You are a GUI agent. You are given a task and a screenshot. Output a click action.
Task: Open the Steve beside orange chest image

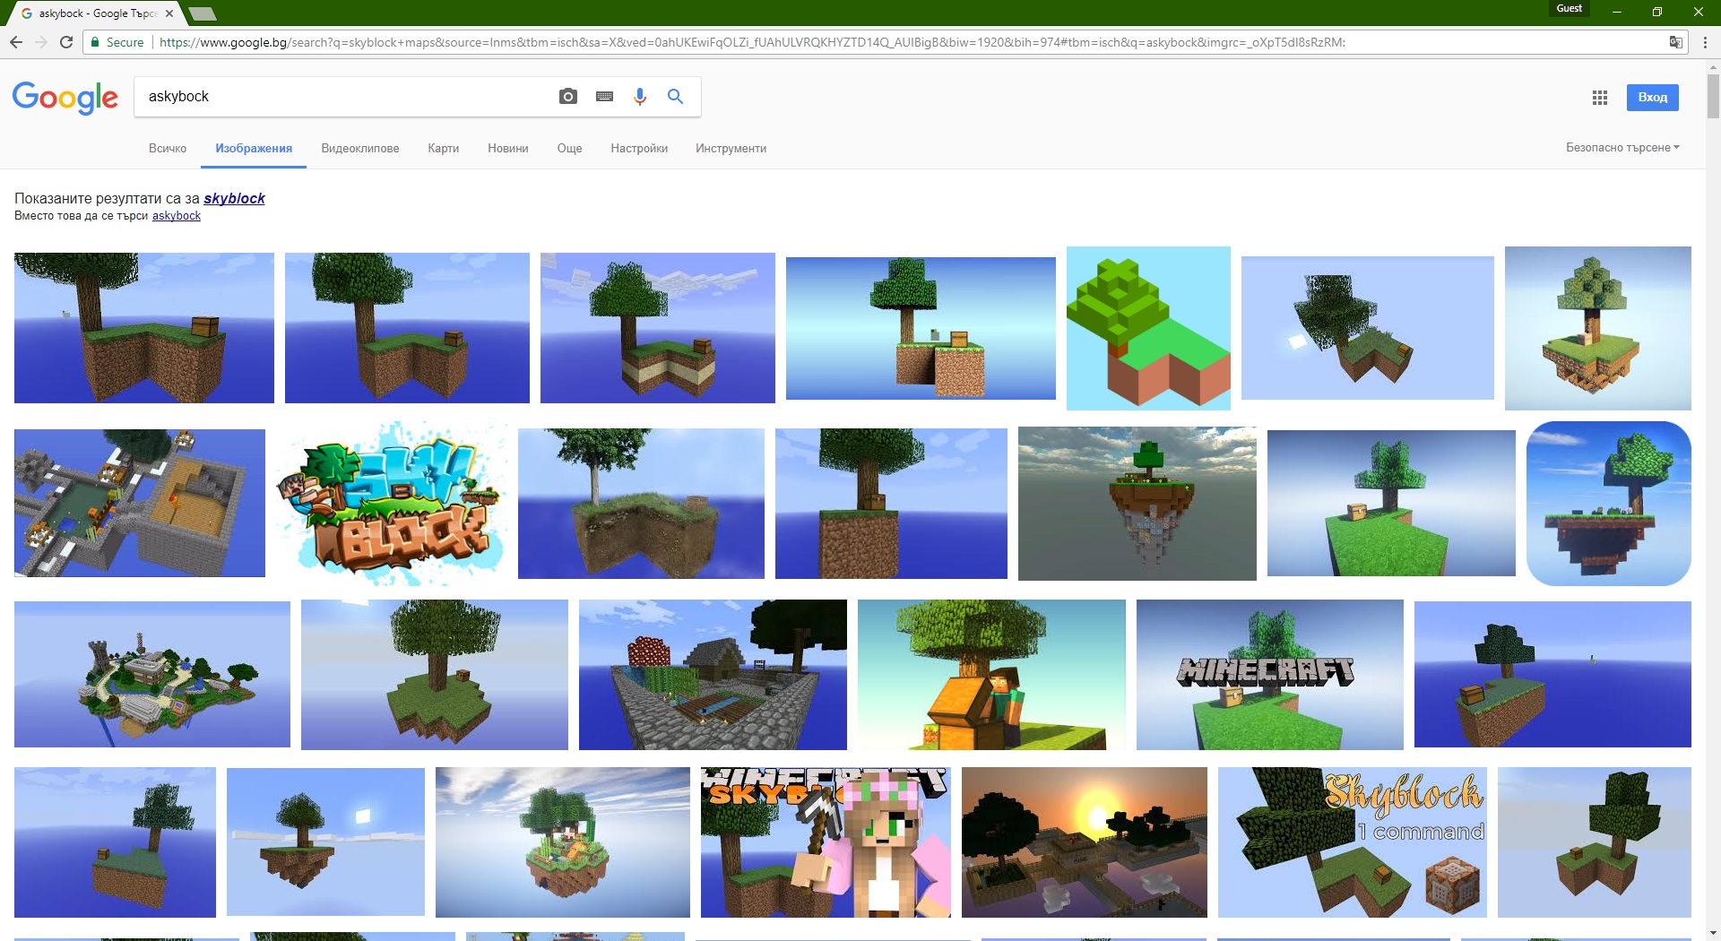click(991, 675)
